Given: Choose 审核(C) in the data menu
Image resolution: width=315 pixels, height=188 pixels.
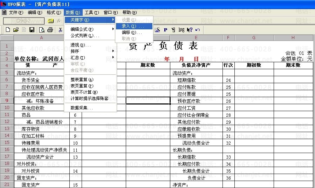Looking at the screenshot, I should click(90, 64).
